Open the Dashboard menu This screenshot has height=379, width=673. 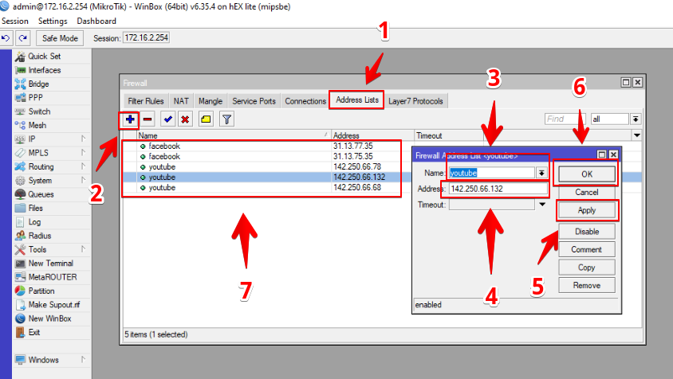click(x=96, y=21)
